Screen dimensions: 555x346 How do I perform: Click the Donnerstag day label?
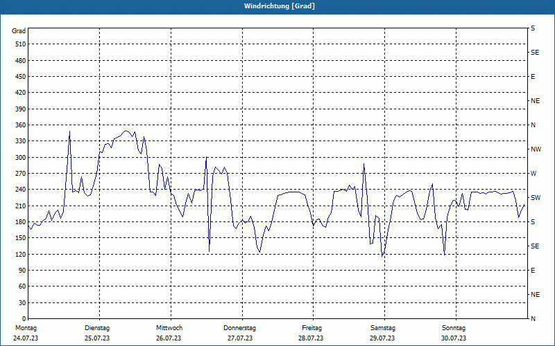239,328
